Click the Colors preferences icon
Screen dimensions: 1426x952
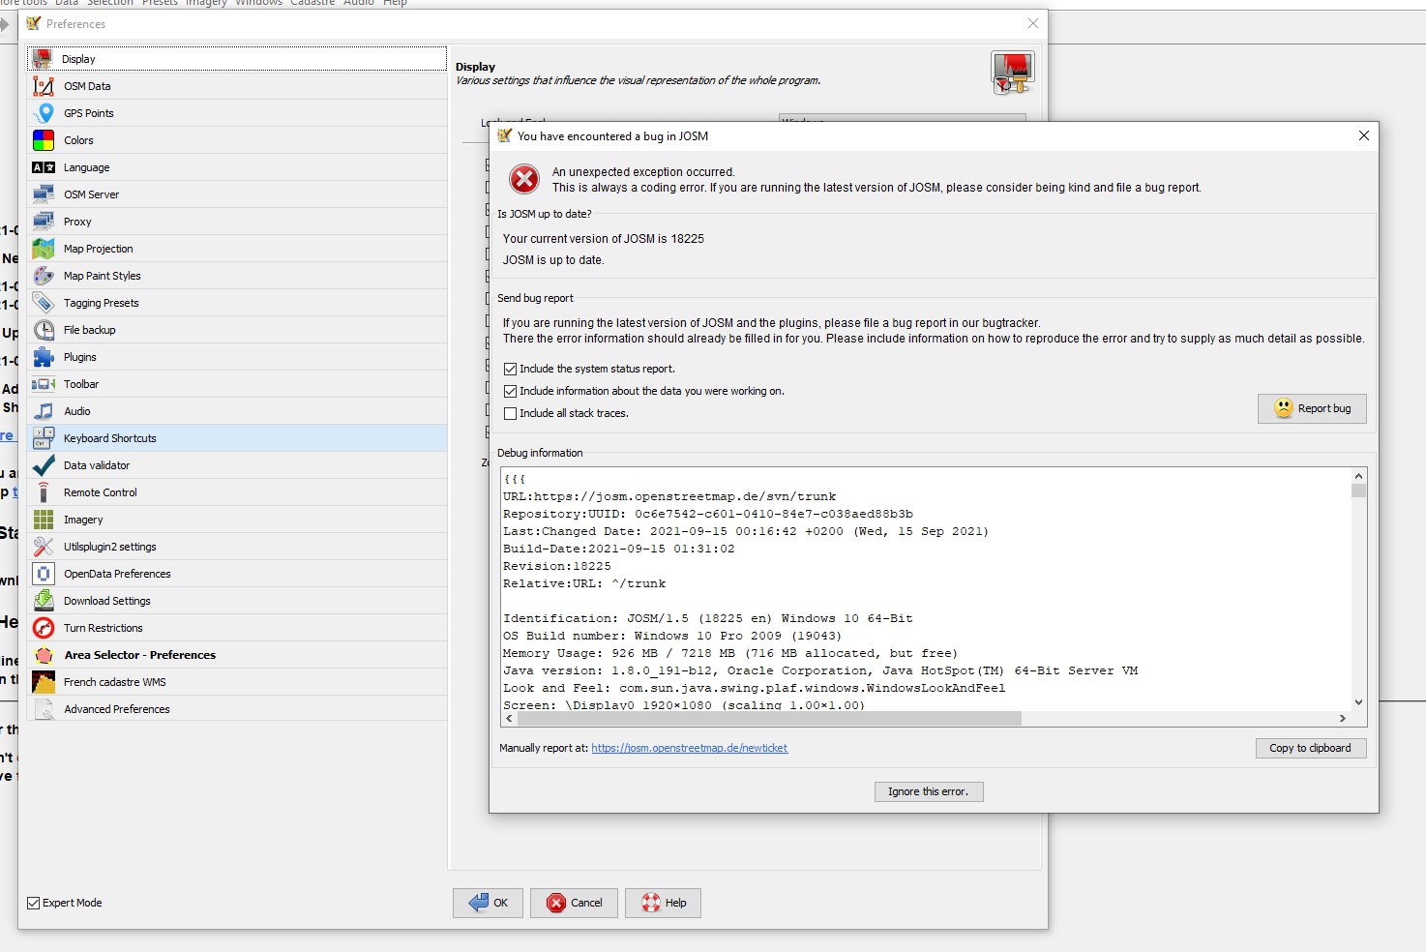(x=44, y=140)
